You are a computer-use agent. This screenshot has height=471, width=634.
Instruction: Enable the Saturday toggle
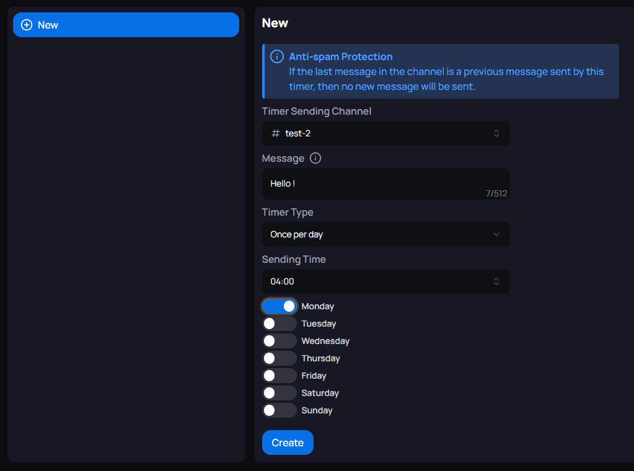(x=280, y=393)
